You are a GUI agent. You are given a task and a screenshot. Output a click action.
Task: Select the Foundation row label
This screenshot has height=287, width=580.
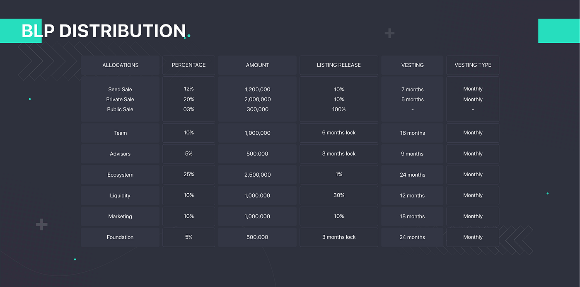pyautogui.click(x=120, y=237)
